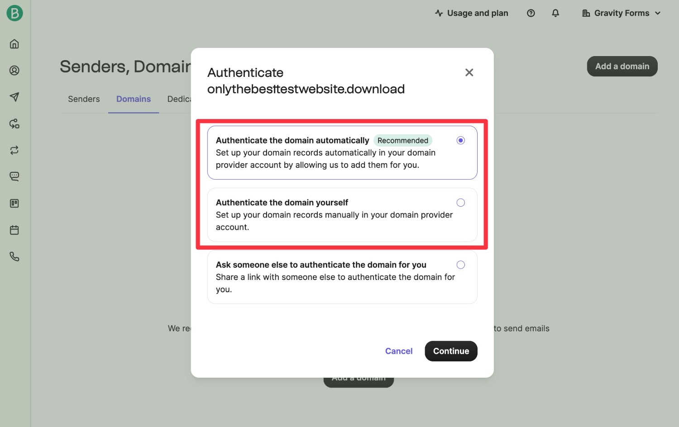Open the Transactional arrows sidebar icon

(14, 150)
